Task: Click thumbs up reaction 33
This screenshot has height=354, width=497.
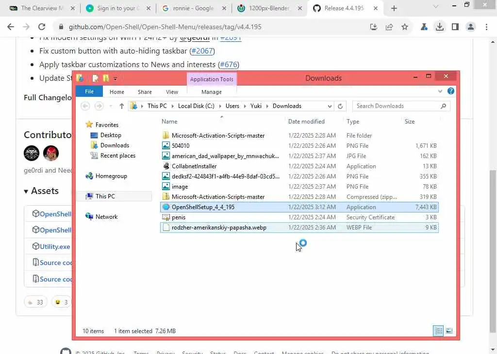Action: (35, 302)
